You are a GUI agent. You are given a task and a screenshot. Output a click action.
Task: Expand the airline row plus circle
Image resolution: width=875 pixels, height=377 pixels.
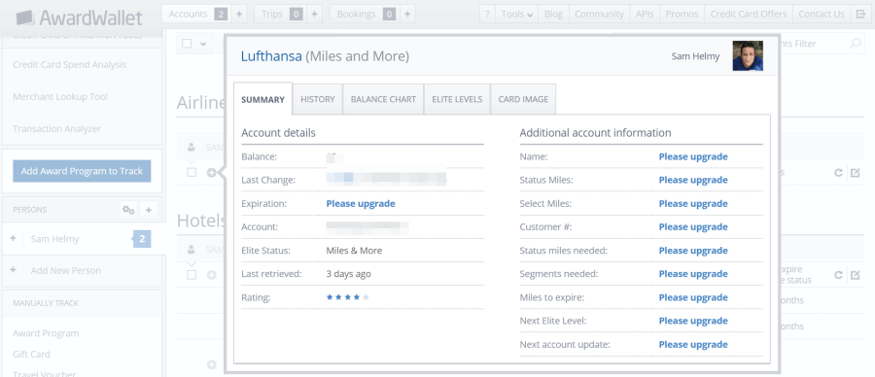[212, 173]
